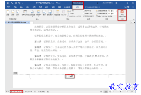Click Next Section (下一节)
This screenshot has height=95, width=141.
(x=70, y=13)
